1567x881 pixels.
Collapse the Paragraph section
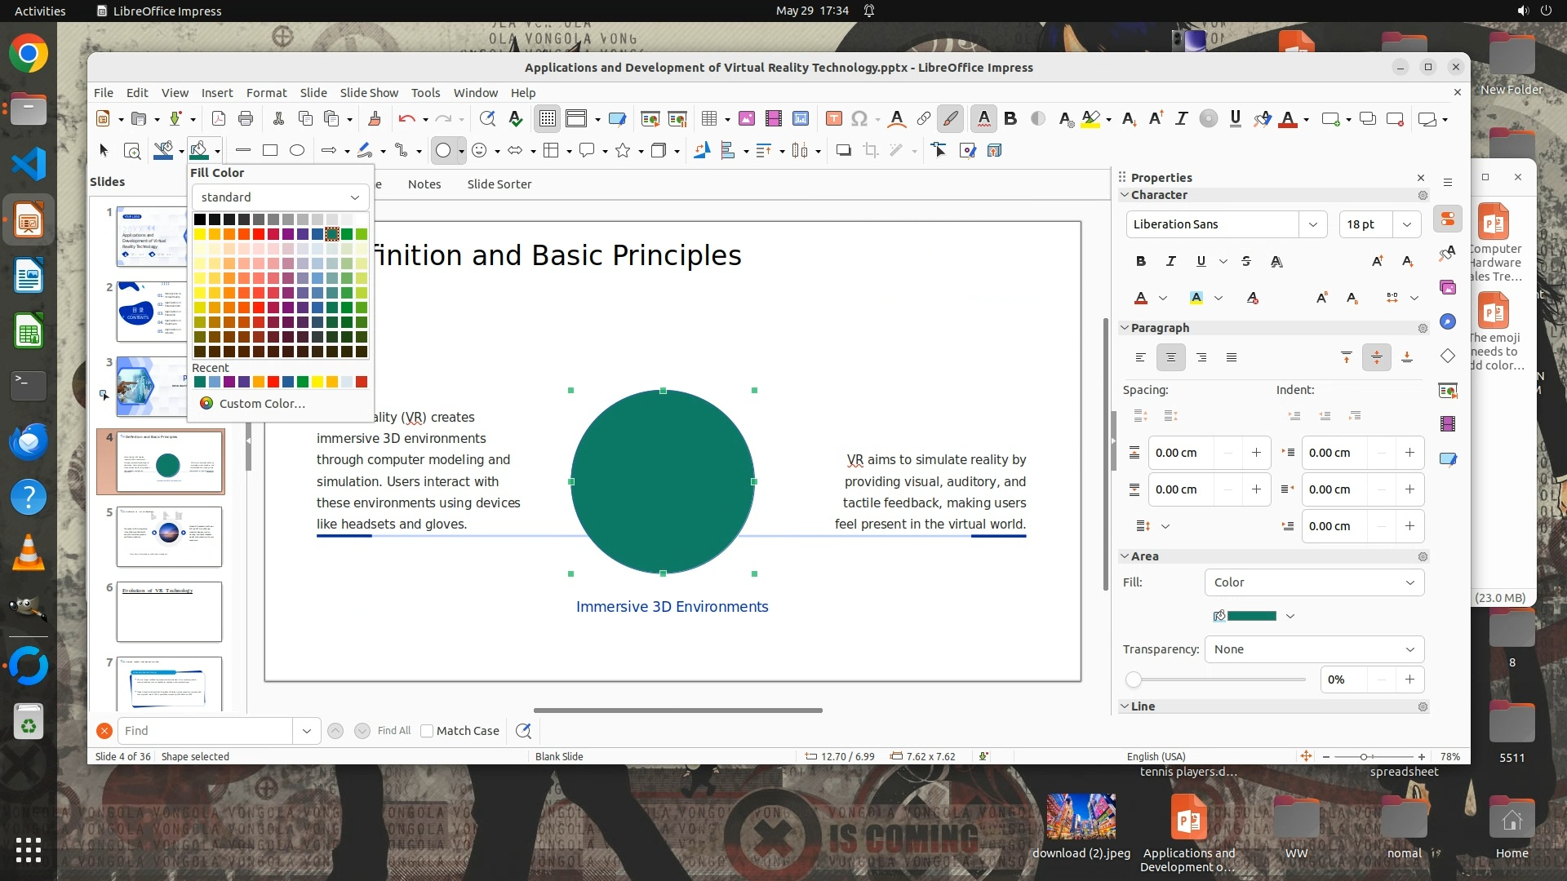tap(1125, 328)
